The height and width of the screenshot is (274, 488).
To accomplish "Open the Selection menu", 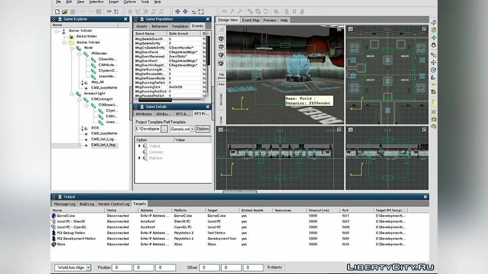I will pyautogui.click(x=96, y=2).
